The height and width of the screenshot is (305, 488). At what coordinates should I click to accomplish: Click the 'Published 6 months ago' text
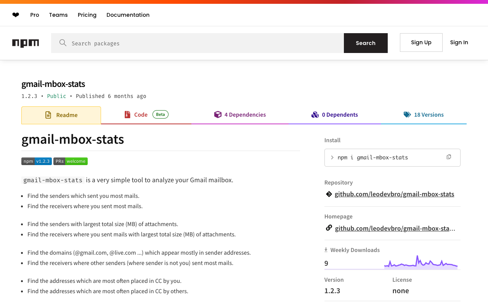tap(111, 96)
